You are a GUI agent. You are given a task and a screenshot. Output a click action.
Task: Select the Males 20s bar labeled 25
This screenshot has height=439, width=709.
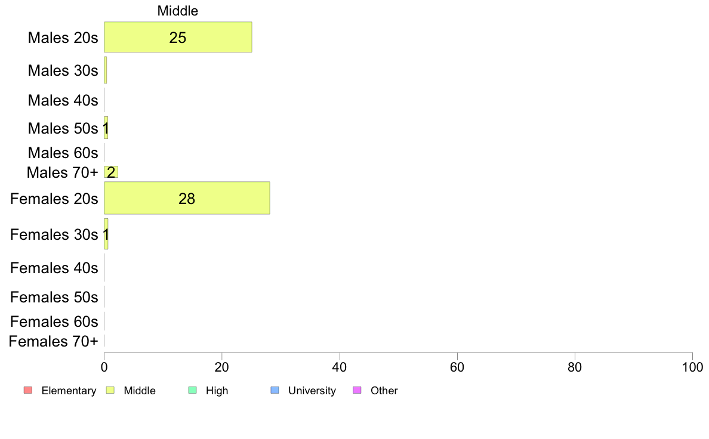click(x=178, y=37)
